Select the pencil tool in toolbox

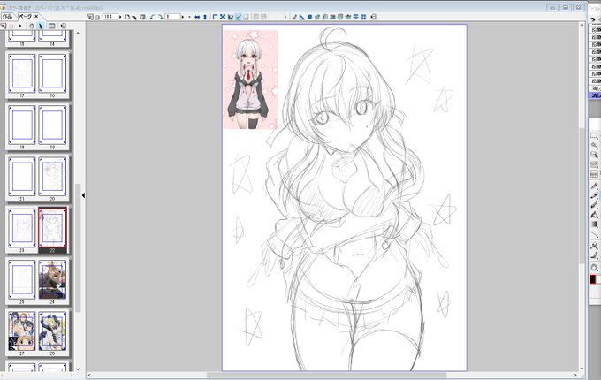(x=594, y=195)
